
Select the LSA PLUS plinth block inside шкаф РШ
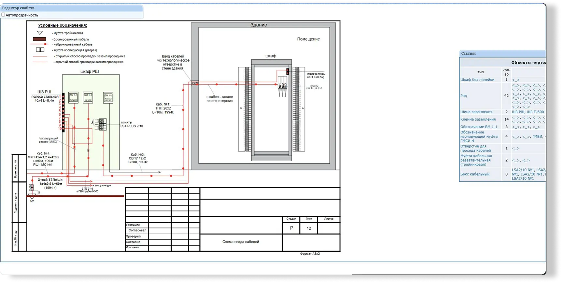[103, 125]
